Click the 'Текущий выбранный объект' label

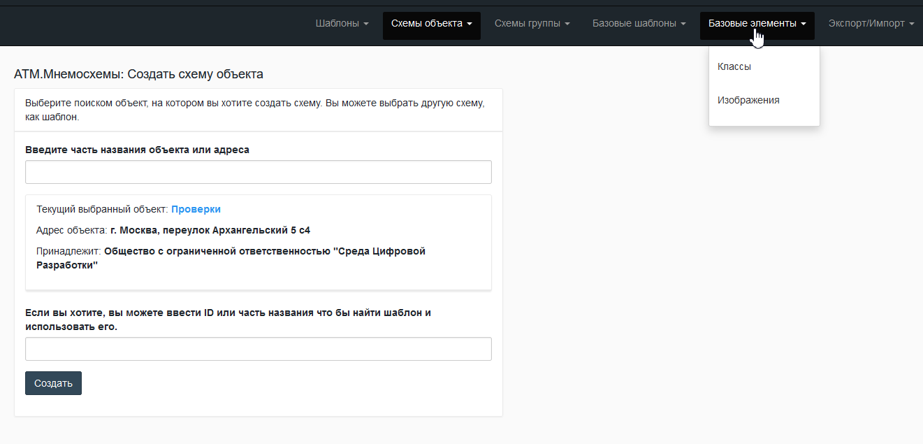coord(102,209)
